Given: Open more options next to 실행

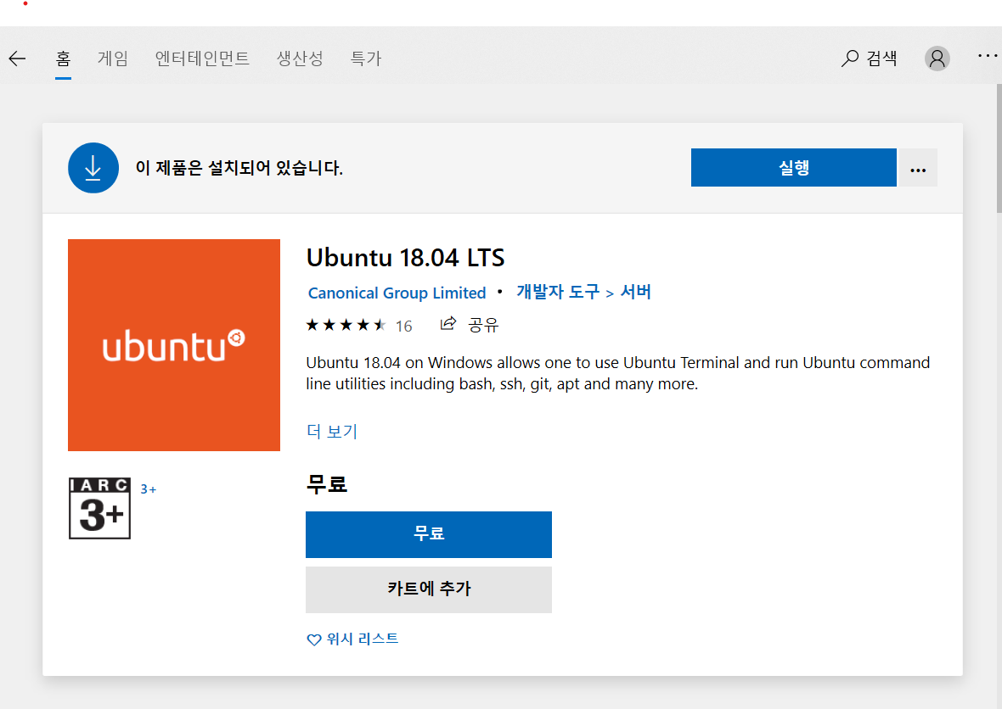Looking at the screenshot, I should [918, 168].
